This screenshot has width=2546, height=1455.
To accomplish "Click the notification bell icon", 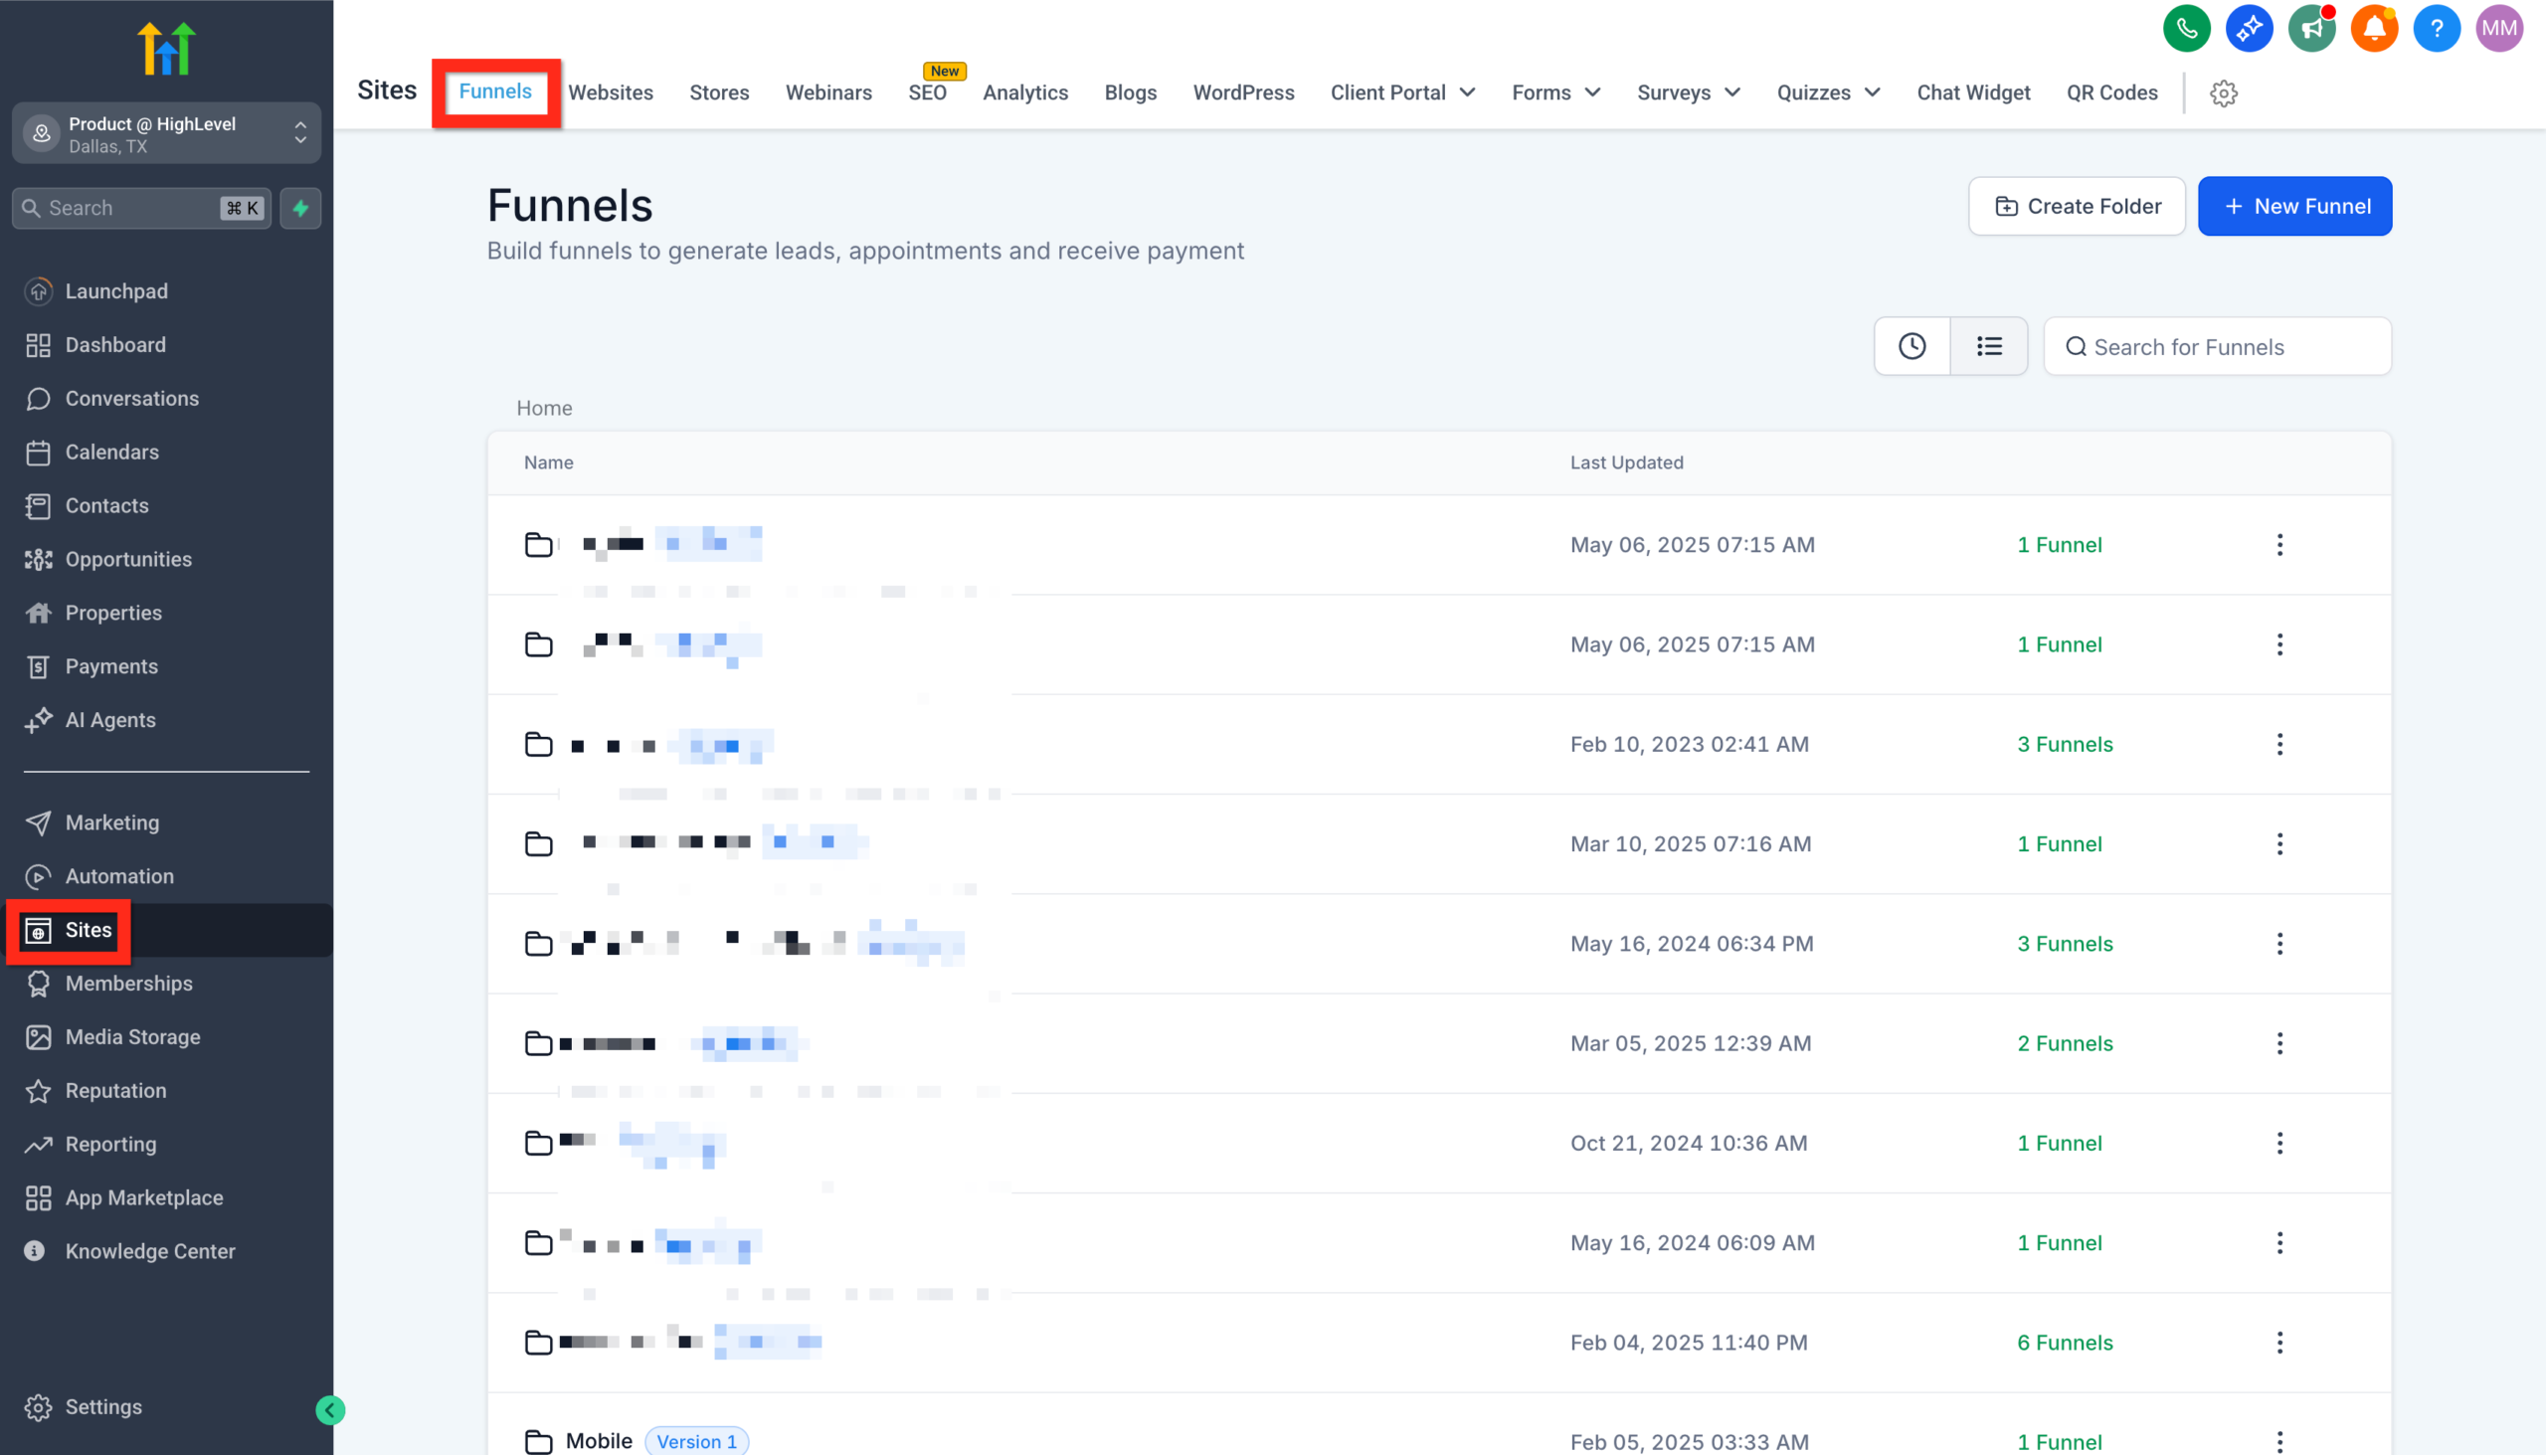I will click(x=2374, y=28).
